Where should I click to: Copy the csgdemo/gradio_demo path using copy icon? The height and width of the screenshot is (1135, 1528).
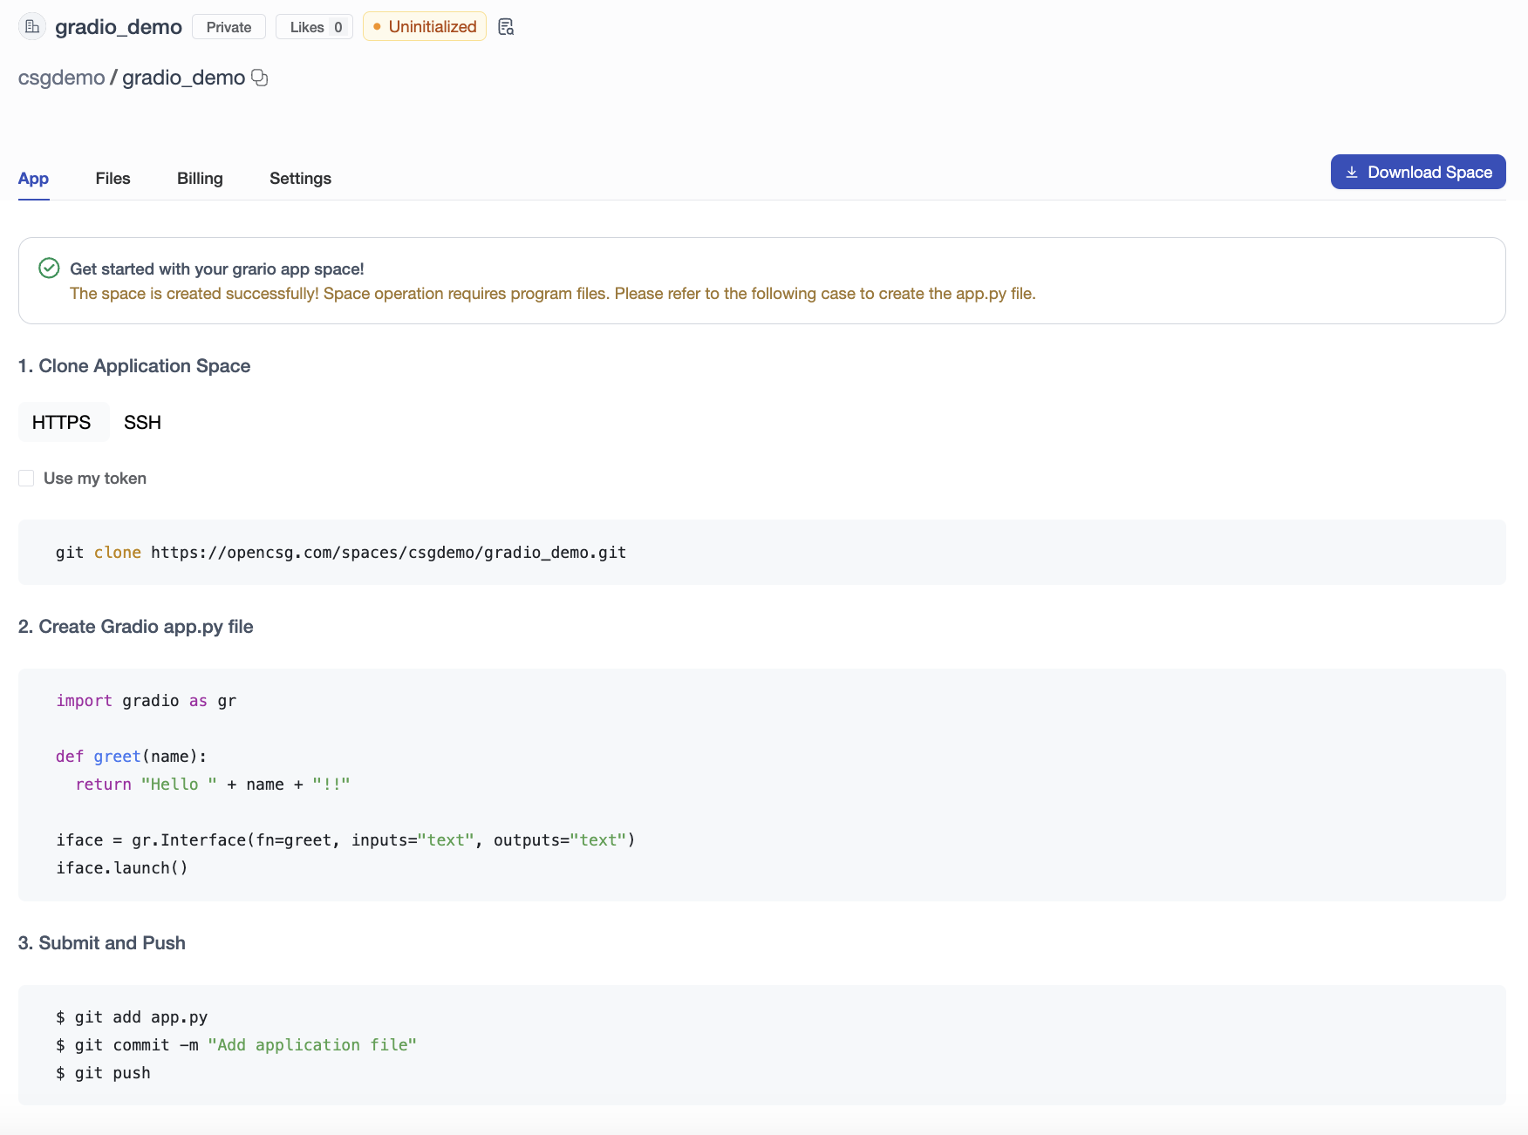click(x=259, y=78)
